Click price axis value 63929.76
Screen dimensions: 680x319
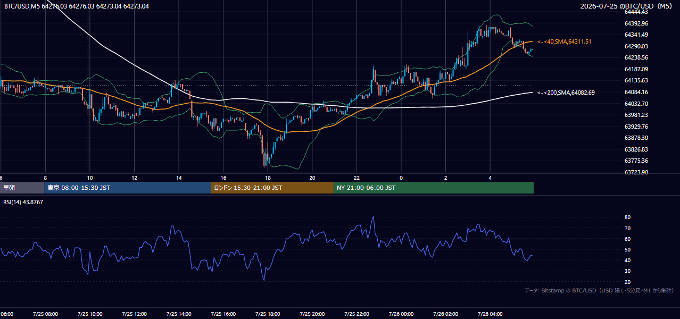click(x=636, y=127)
